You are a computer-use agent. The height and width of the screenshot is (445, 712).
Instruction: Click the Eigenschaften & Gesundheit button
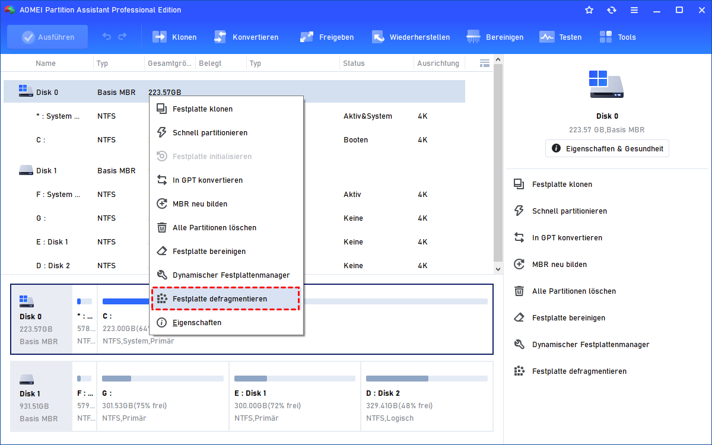point(607,148)
